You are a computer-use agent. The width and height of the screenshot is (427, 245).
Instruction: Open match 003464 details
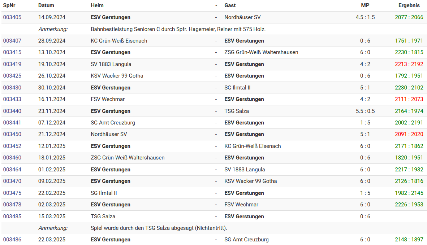click(x=12, y=170)
